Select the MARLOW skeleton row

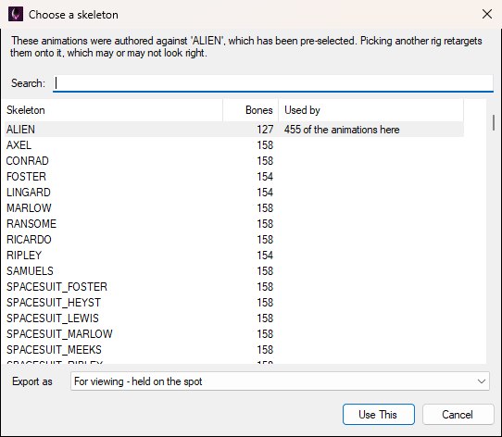(234, 208)
